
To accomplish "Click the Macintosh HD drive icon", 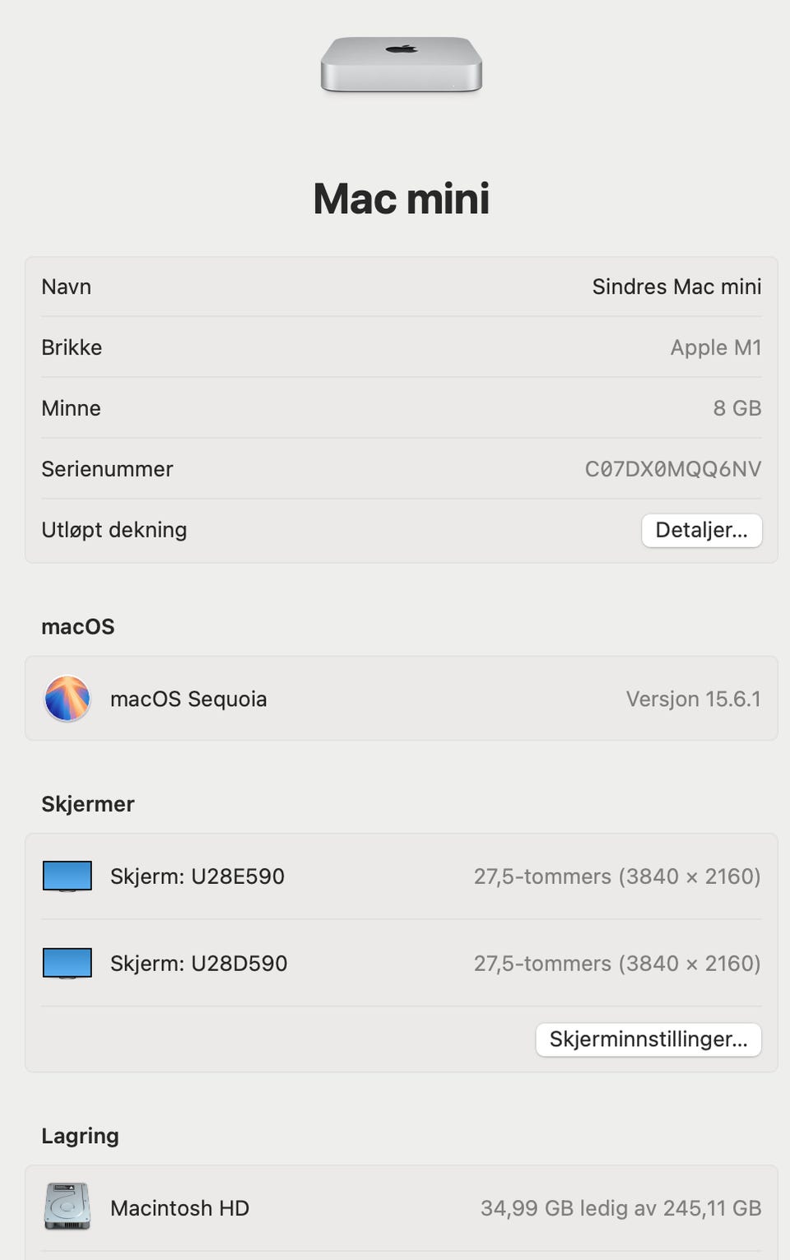I will (x=67, y=1207).
